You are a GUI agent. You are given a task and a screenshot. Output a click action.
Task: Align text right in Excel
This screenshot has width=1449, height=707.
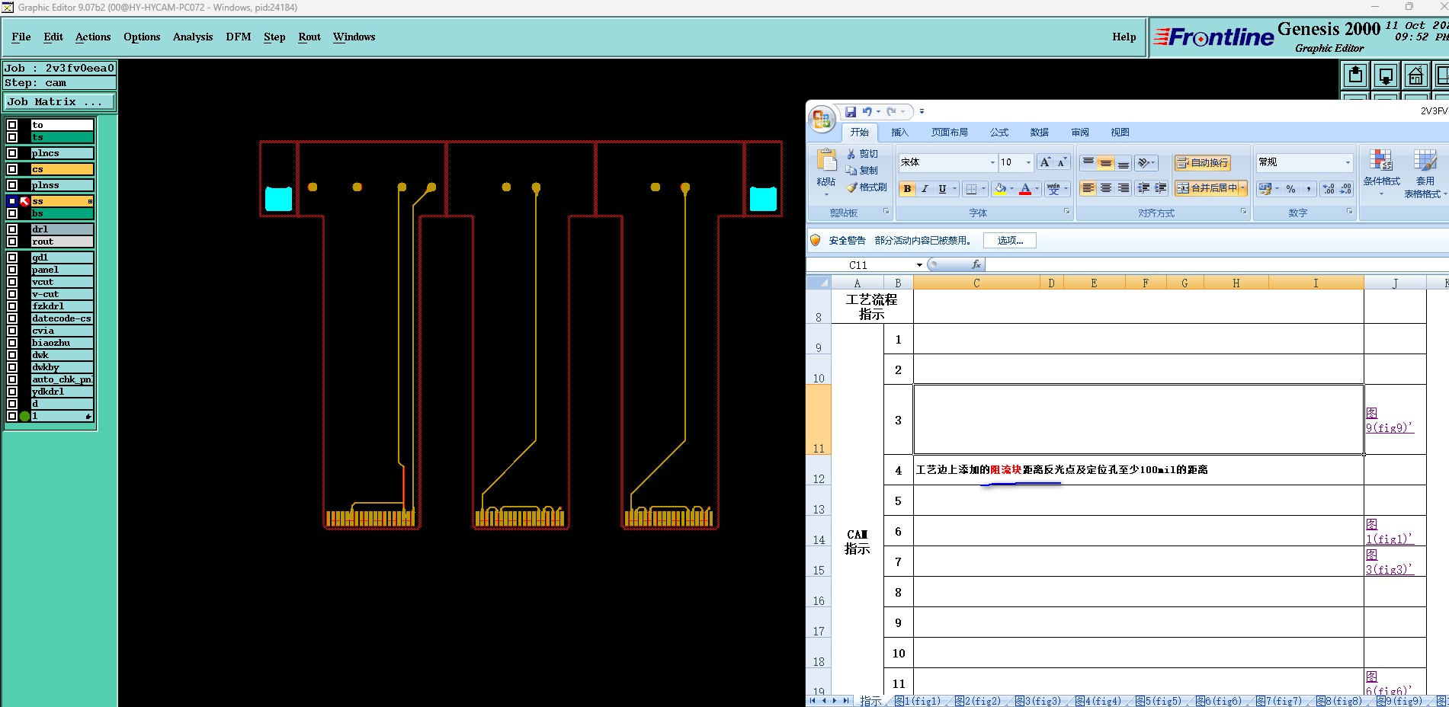(1124, 188)
